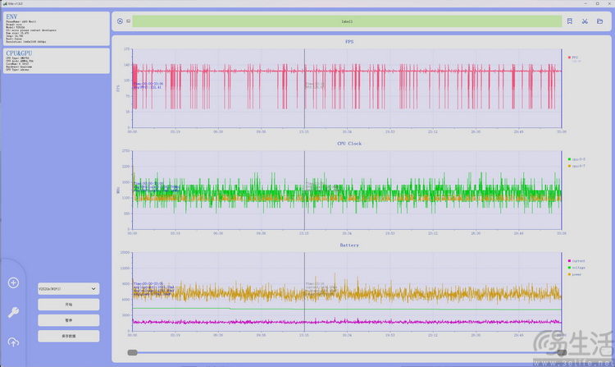Image resolution: width=615 pixels, height=367 pixels.
Task: Click the small app icon in title bar
Action: tap(4, 3)
